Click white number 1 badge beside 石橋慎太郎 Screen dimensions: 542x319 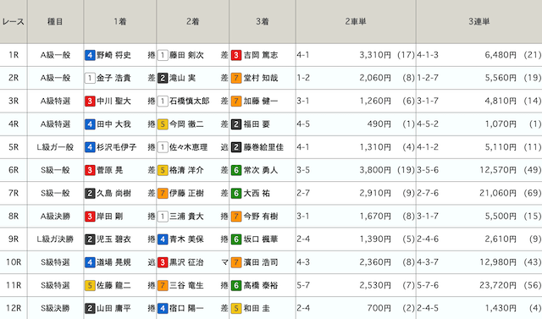163,102
